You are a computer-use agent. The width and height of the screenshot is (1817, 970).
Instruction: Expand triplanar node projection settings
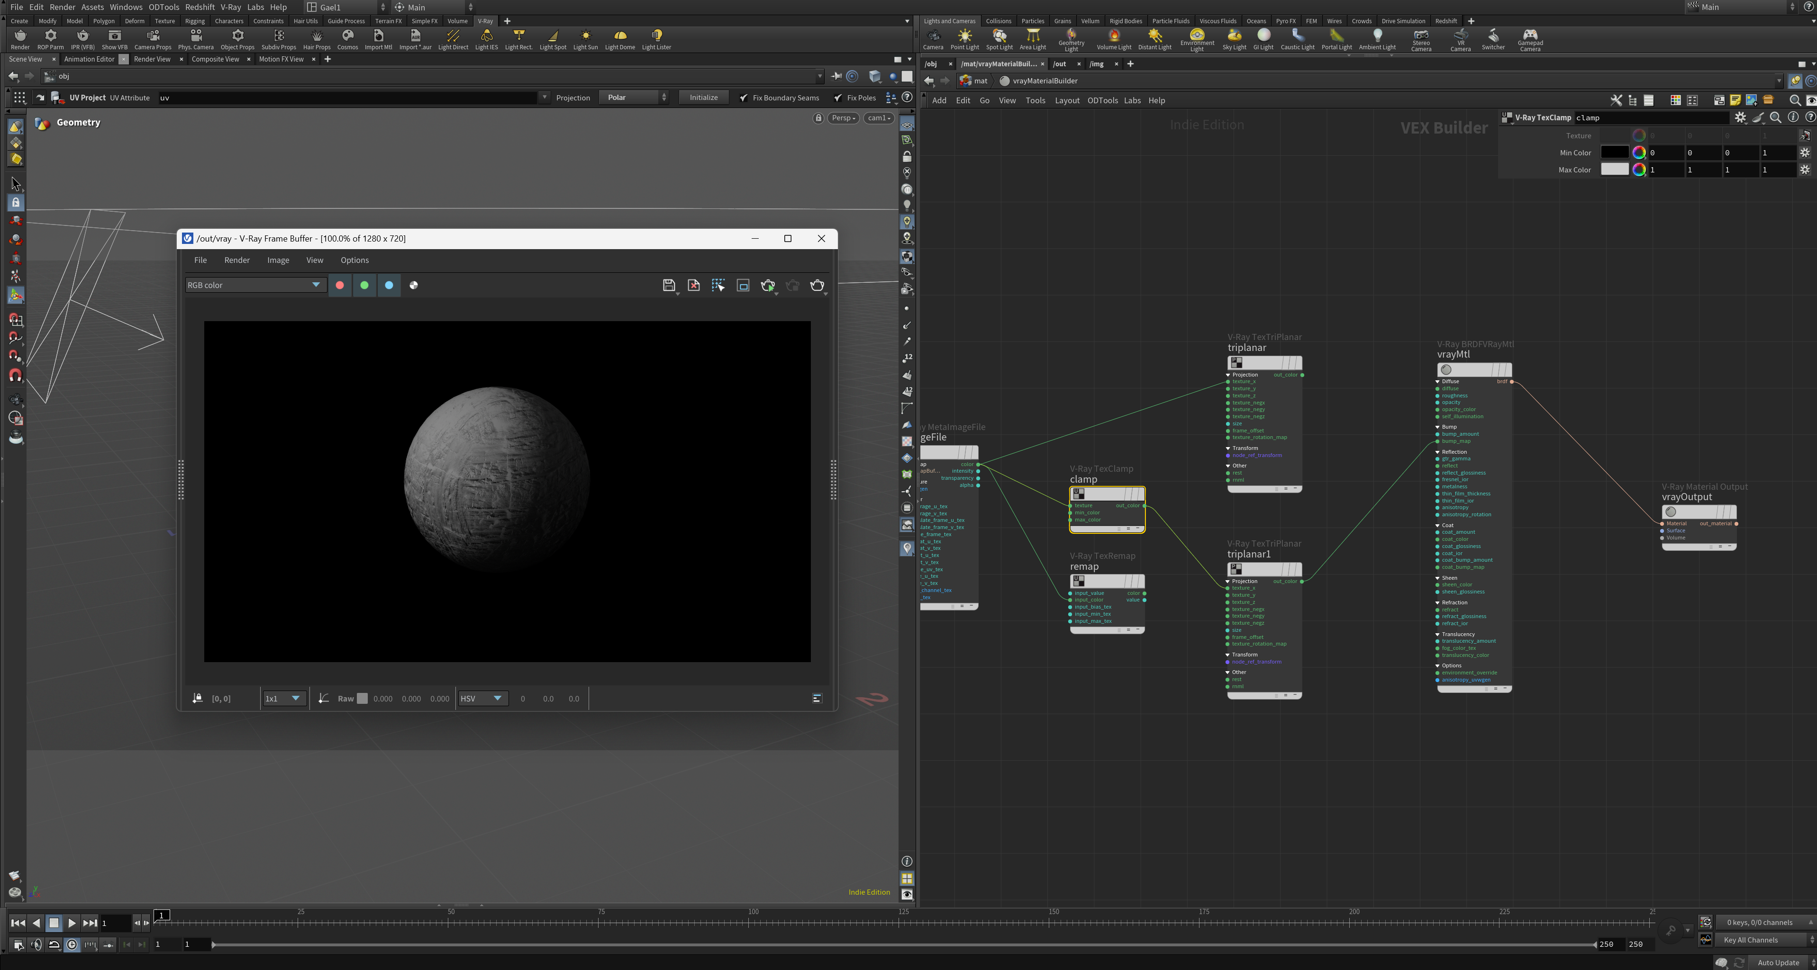coord(1229,375)
